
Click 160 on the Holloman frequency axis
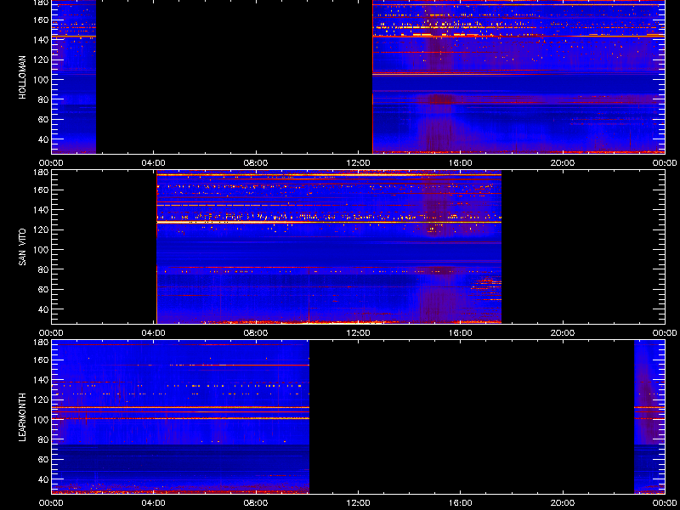42,20
